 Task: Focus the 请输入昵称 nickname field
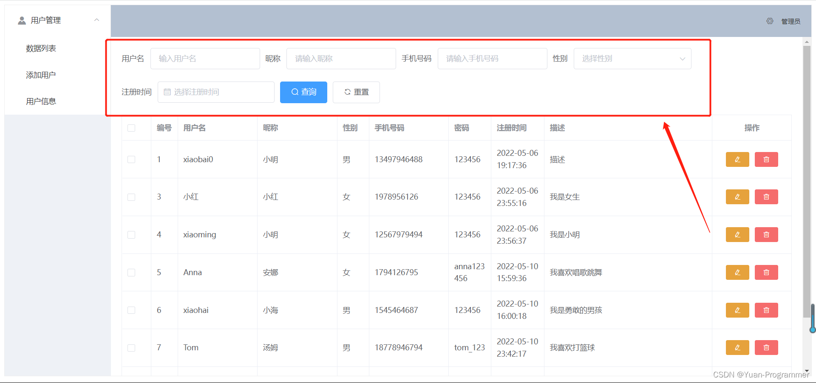click(341, 59)
